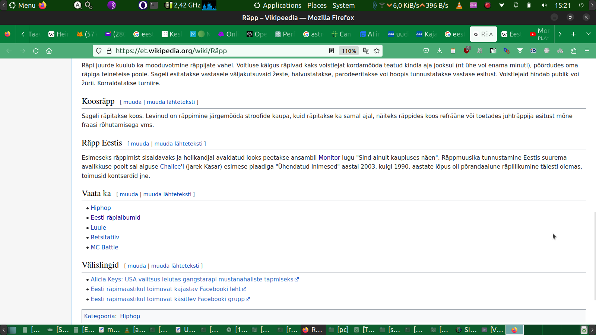The width and height of the screenshot is (596, 335).
Task: Open the site tracking protection shield
Action: click(x=99, y=51)
